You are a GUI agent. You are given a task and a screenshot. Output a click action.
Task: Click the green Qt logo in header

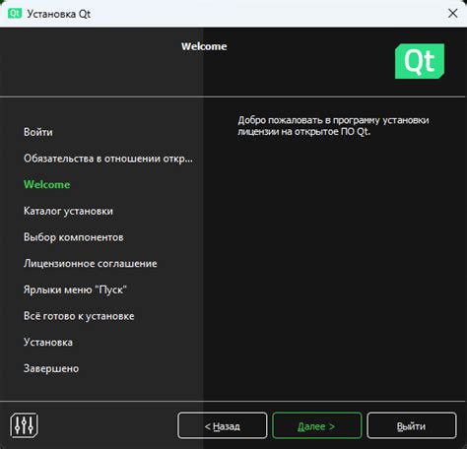(x=420, y=61)
